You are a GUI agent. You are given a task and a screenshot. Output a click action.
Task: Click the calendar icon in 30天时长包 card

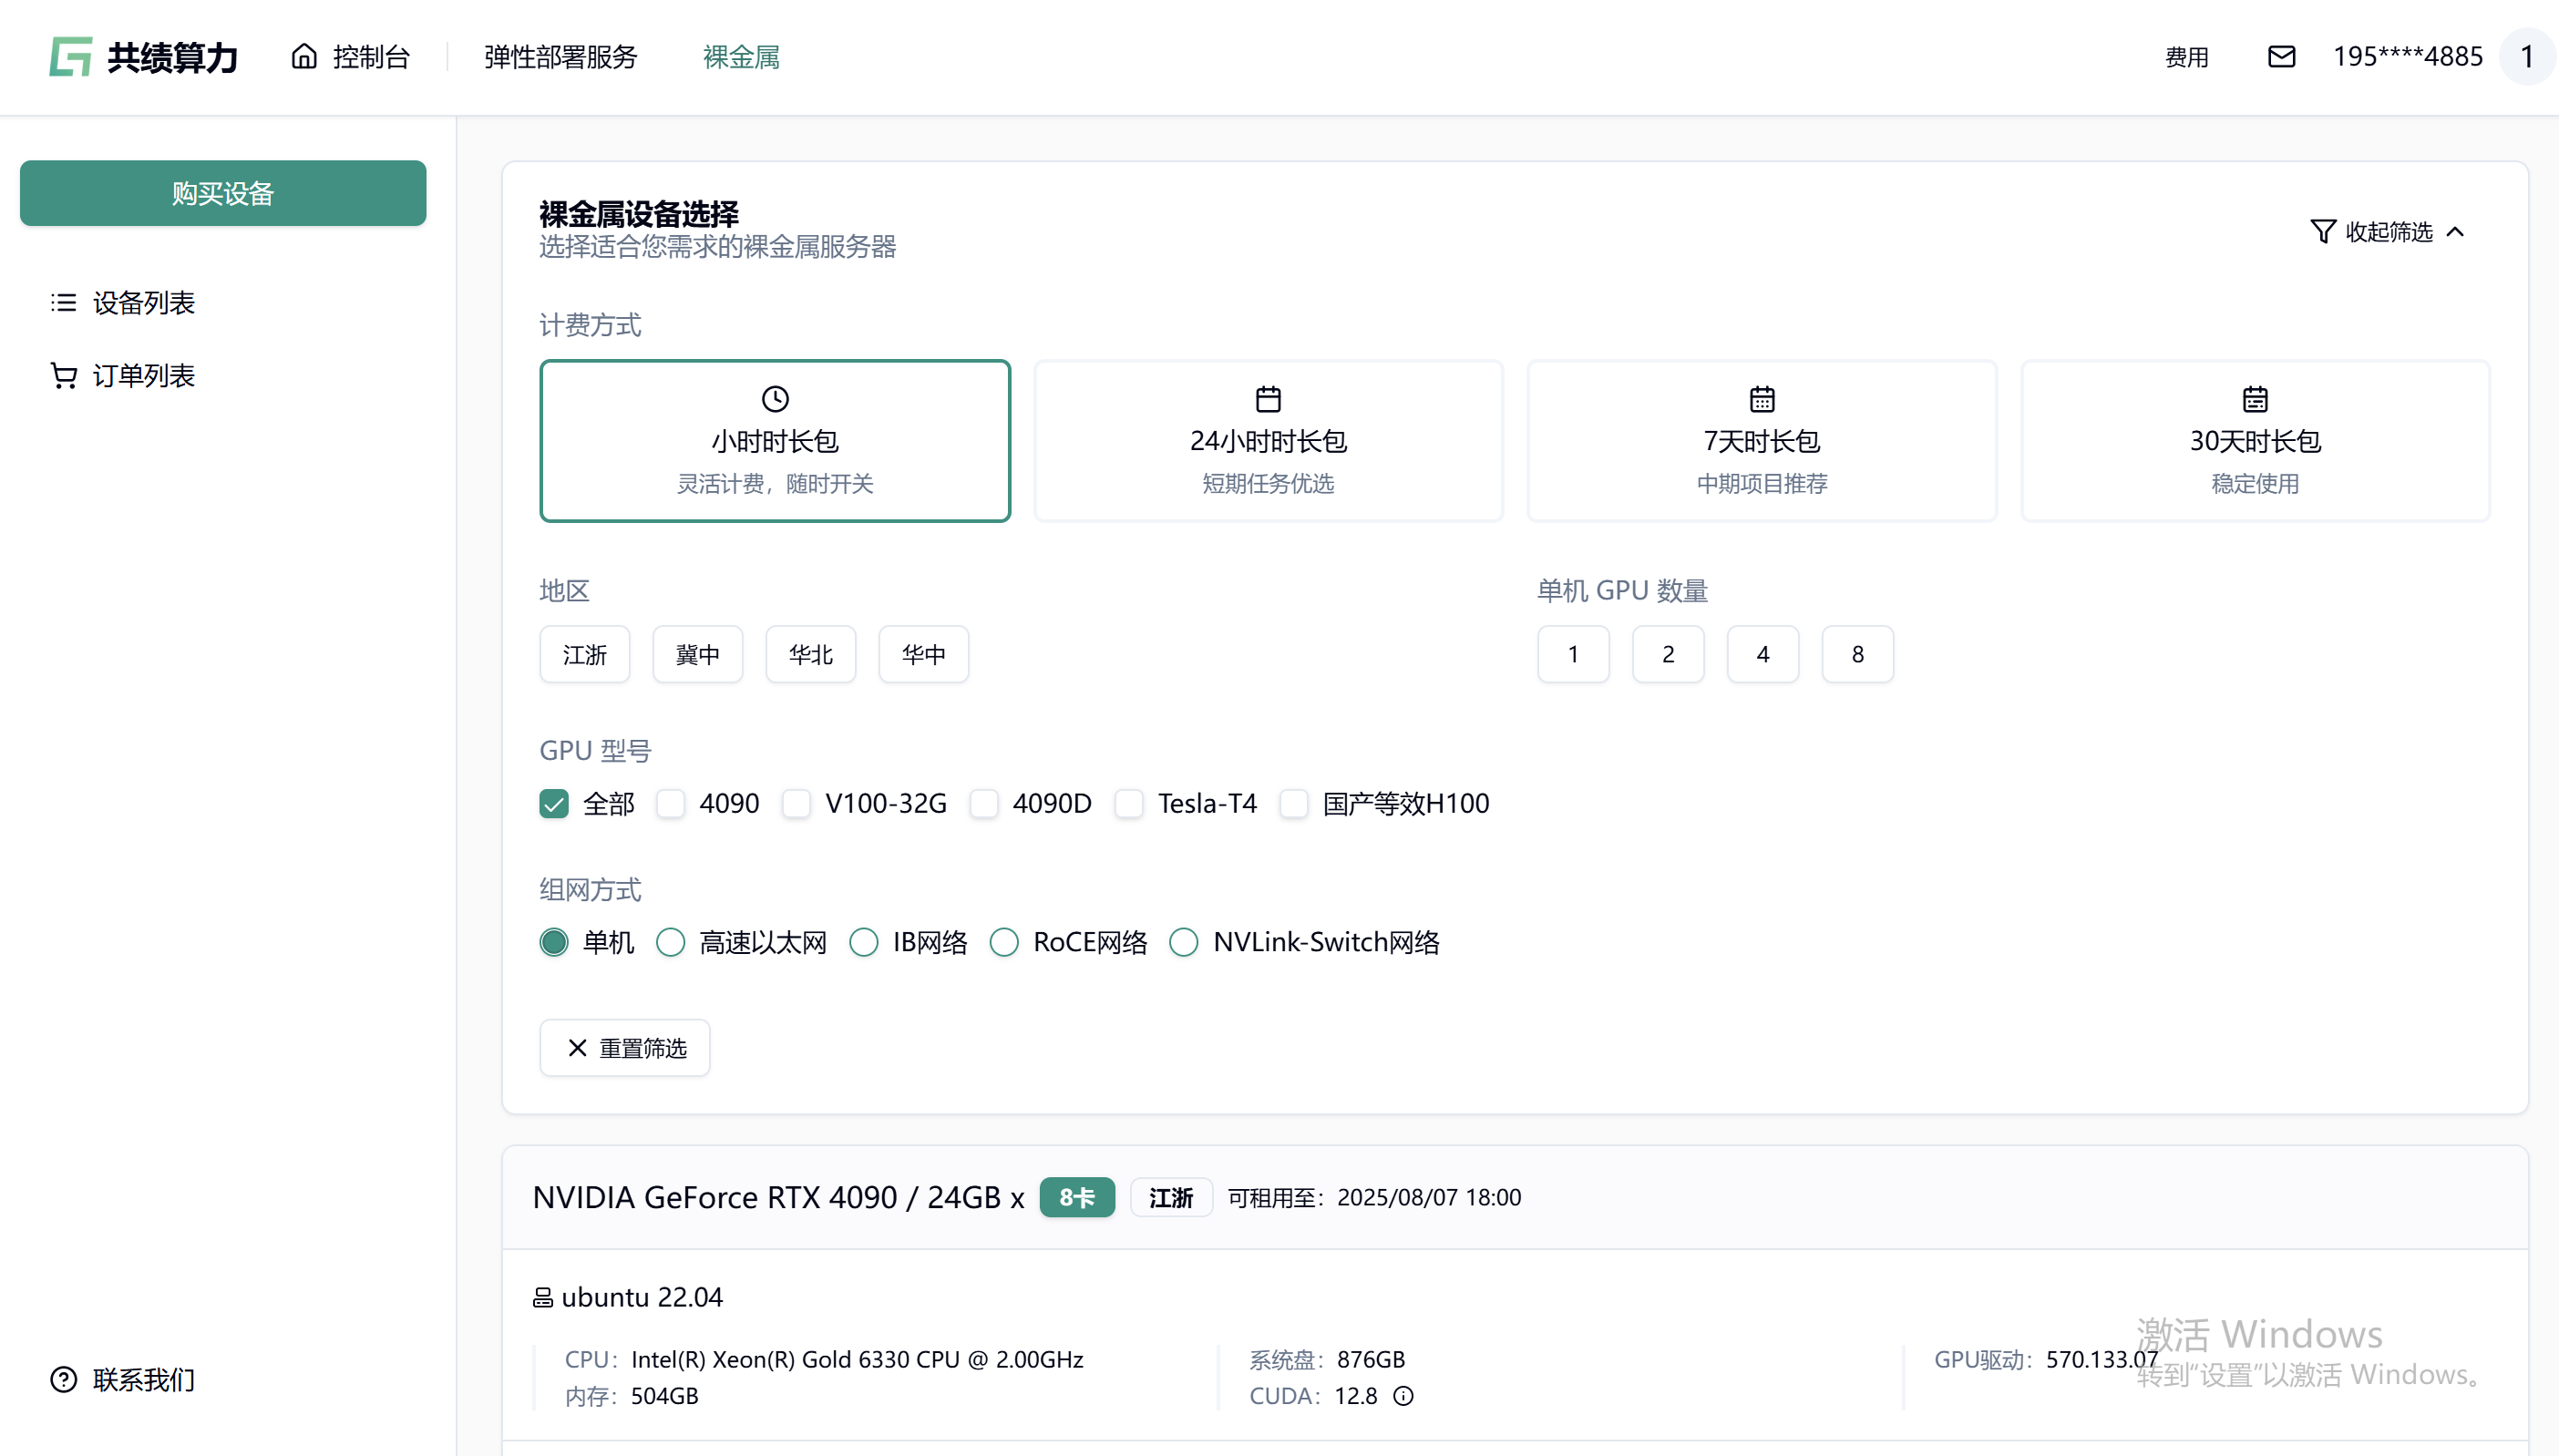click(x=2255, y=399)
